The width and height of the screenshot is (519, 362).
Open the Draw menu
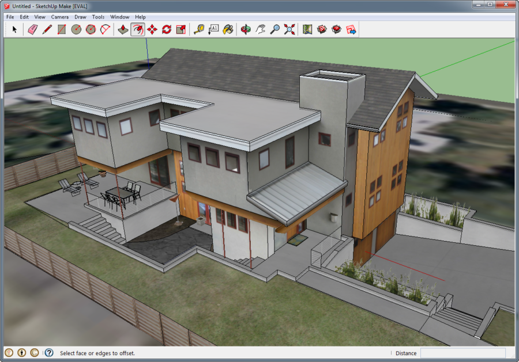80,17
